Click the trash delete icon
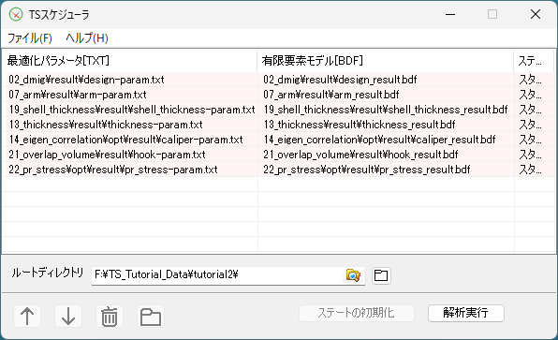558x340 pixels. (x=110, y=317)
